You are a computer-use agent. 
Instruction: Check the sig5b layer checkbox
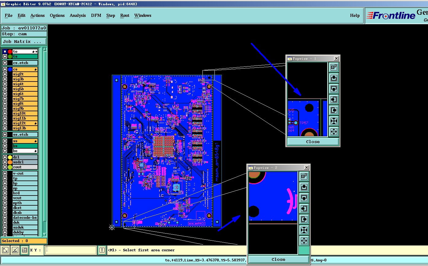5,89
